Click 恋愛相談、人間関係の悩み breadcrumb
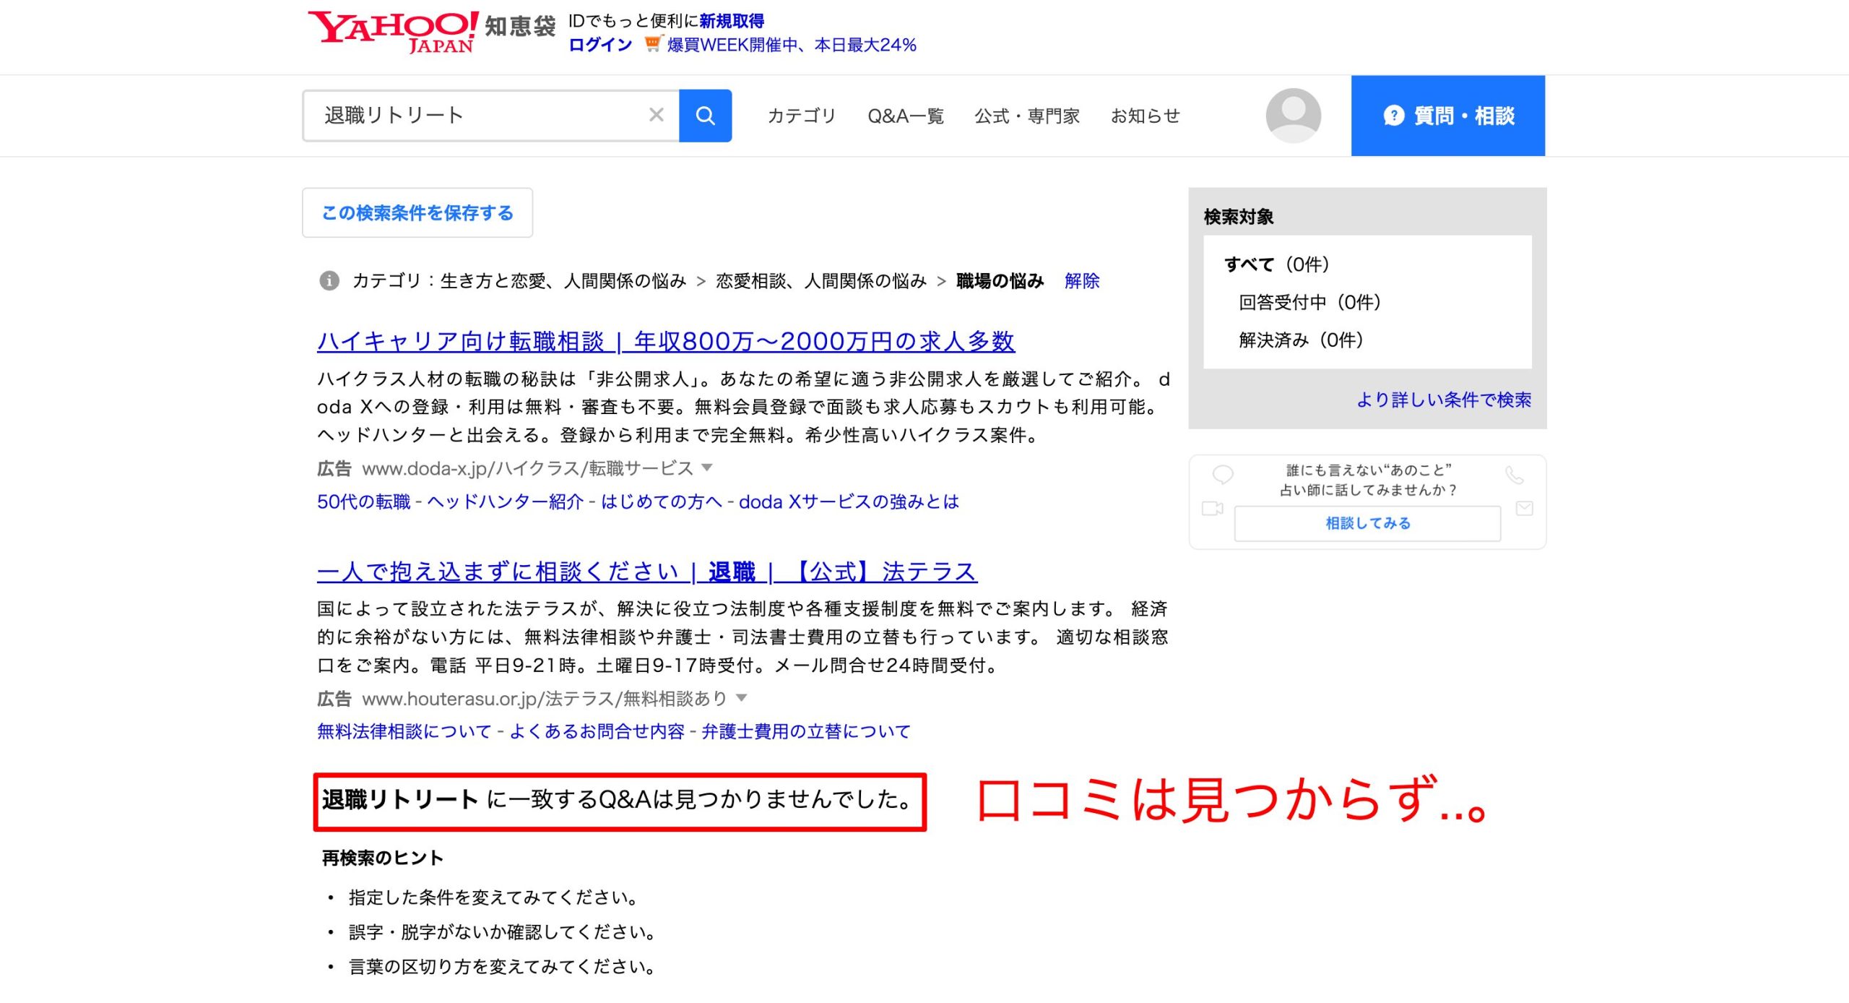1849x1003 pixels. click(821, 280)
